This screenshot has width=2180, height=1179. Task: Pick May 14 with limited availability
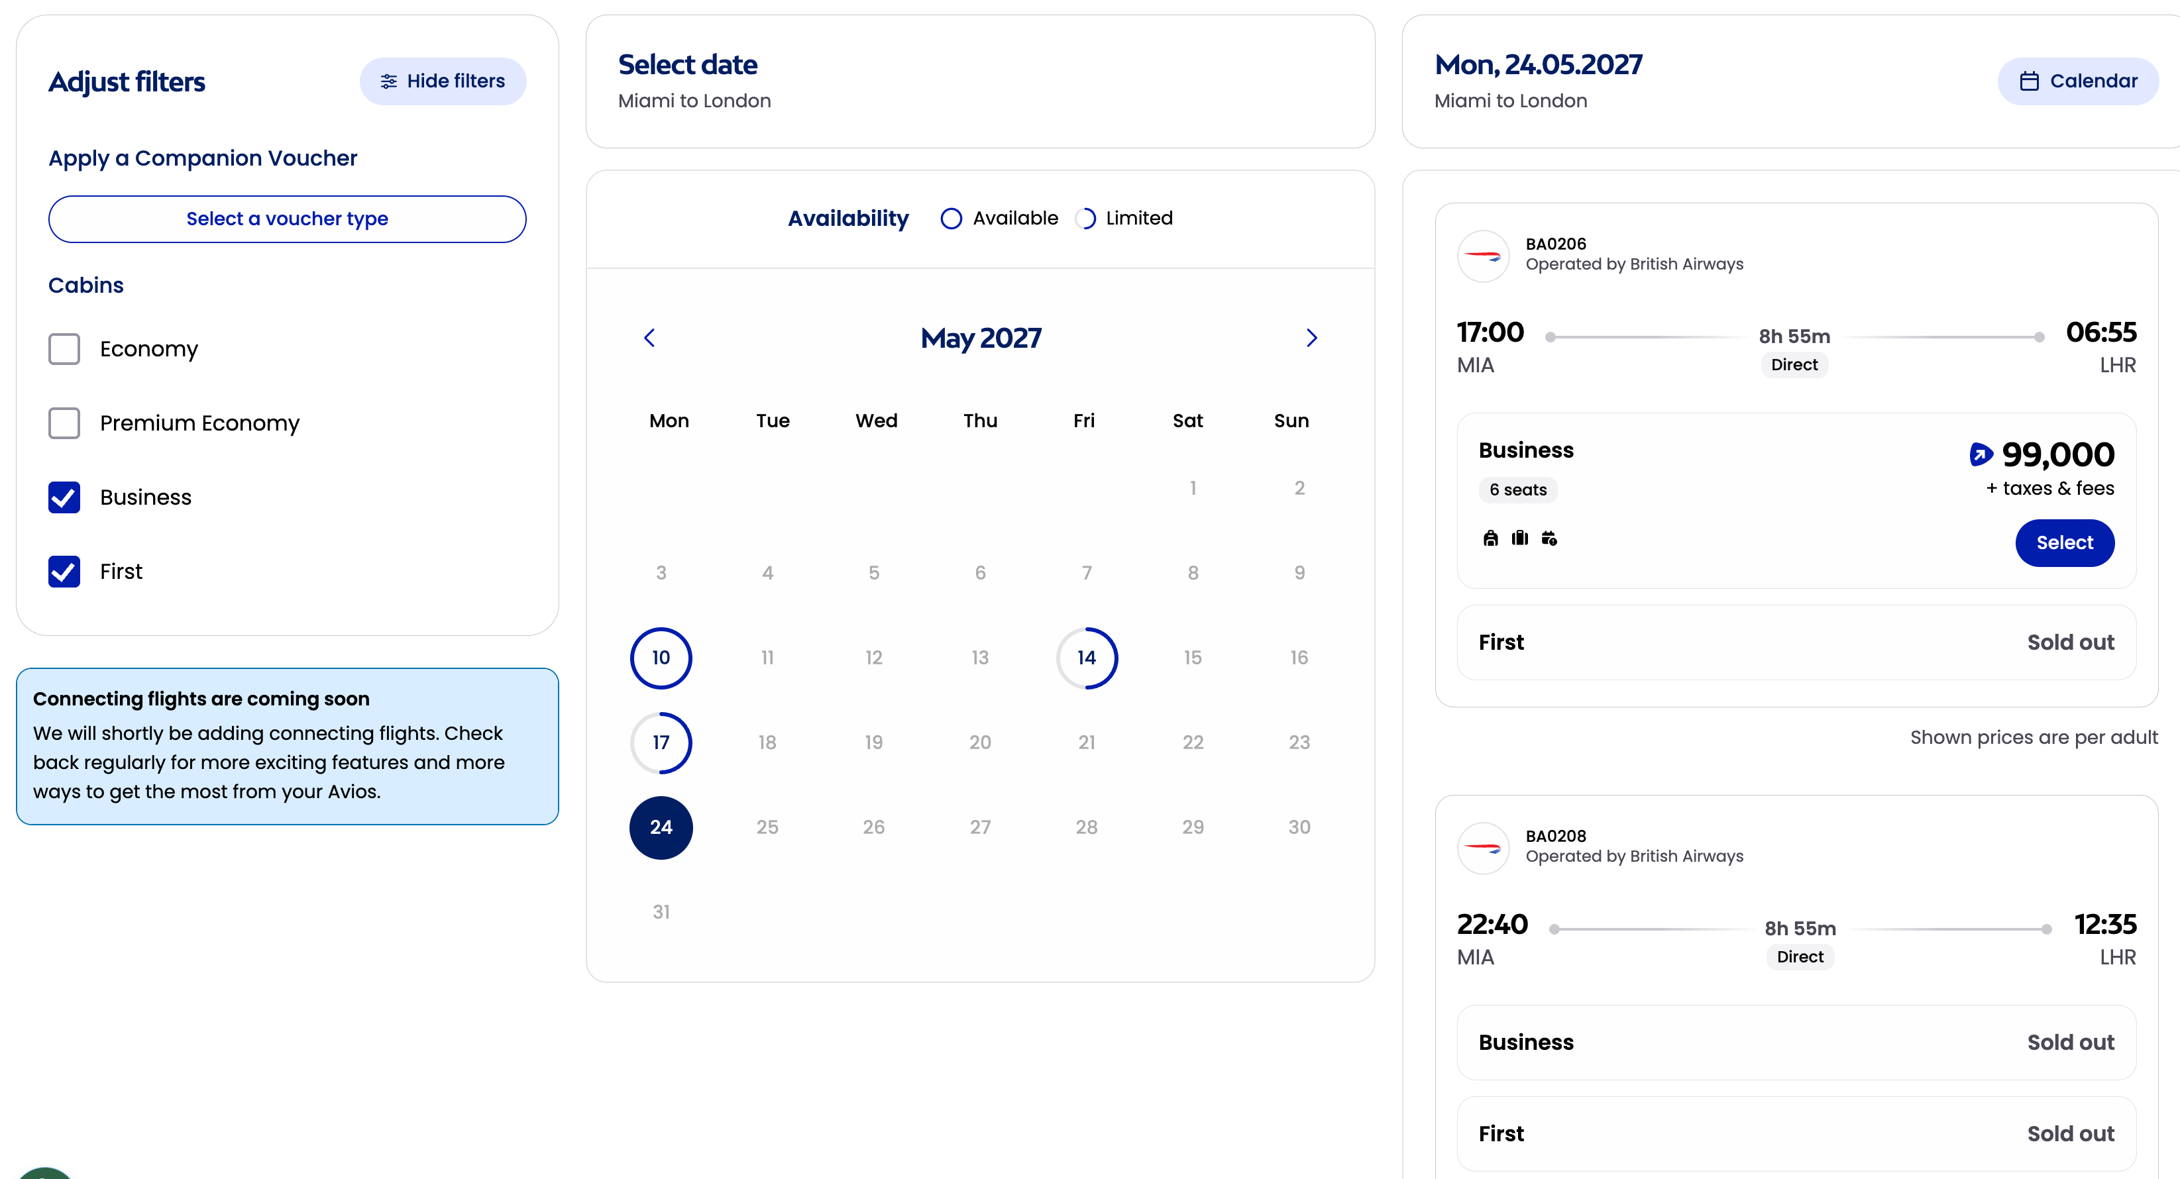(x=1087, y=658)
